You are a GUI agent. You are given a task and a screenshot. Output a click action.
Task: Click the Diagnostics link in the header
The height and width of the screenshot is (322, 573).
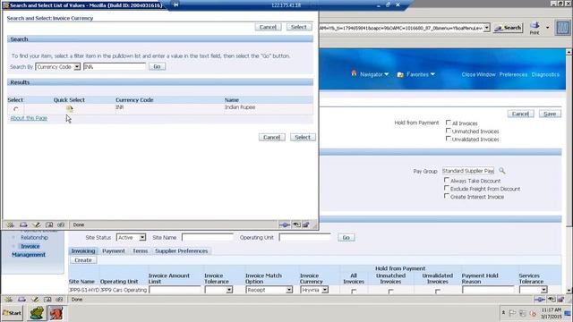[x=545, y=74]
